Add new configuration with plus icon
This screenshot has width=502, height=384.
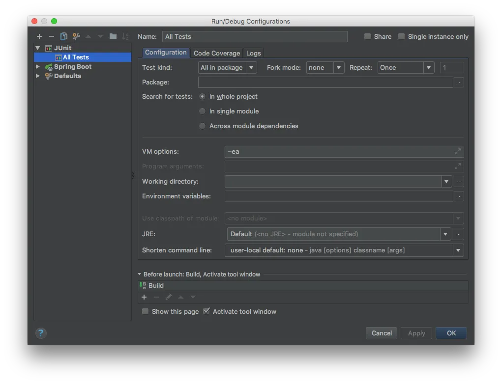(x=39, y=36)
